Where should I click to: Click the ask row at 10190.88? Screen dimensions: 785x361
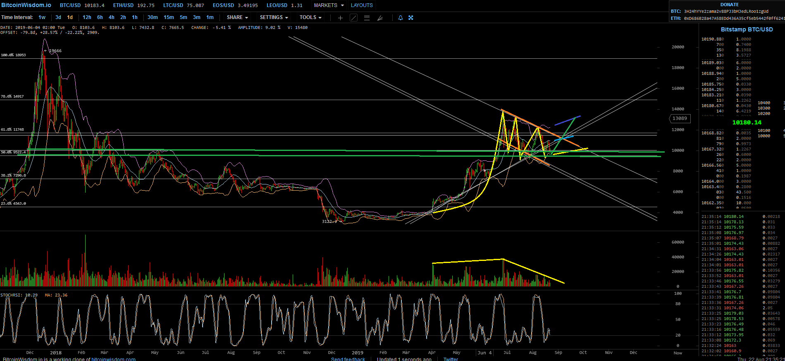726,39
